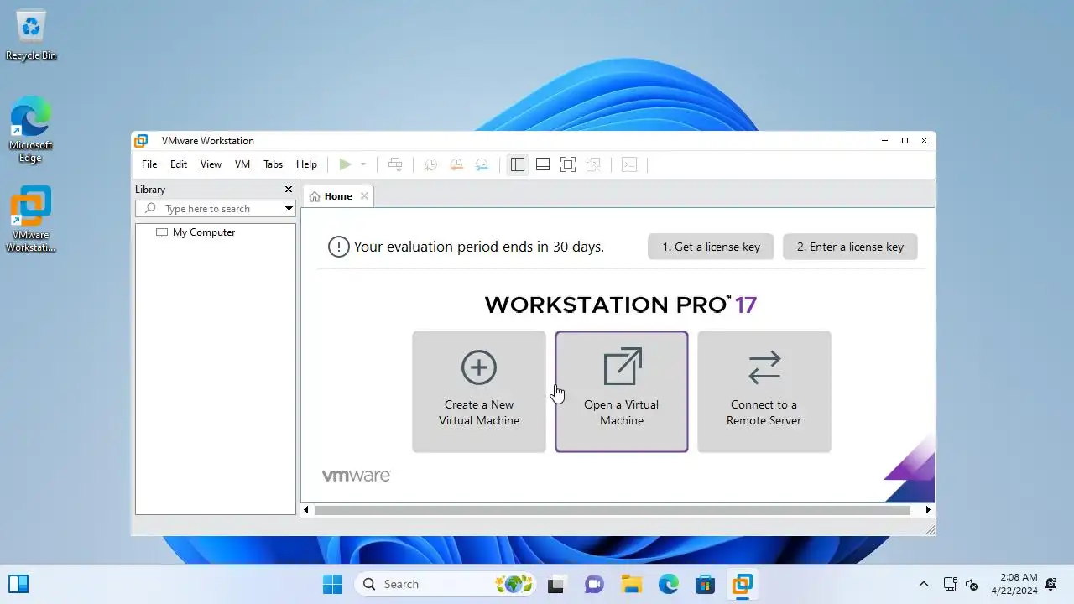Screen dimensions: 1074x604
Task: Click the horizontal scrollbar track
Action: (613, 509)
